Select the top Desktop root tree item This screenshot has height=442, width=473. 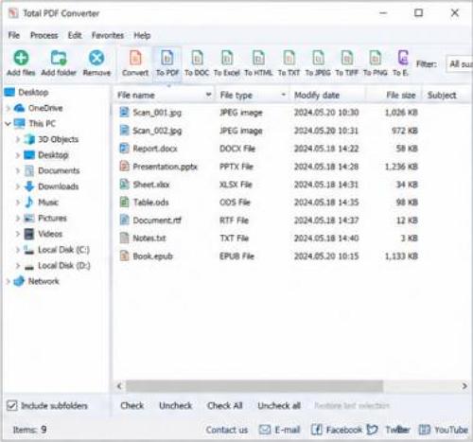point(33,92)
